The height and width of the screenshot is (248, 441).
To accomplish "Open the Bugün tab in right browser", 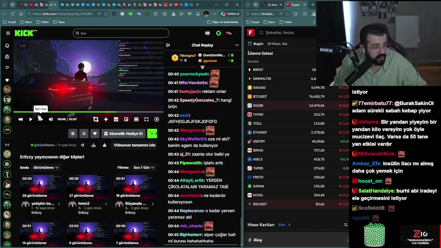I will pyautogui.click(x=296, y=5).
